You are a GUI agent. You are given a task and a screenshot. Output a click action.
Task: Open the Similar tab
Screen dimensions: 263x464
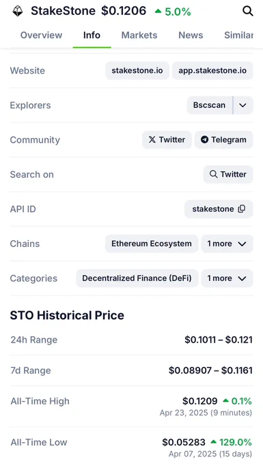(238, 35)
